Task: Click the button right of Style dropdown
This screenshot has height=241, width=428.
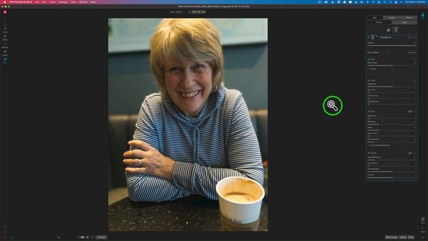Action: point(412,52)
